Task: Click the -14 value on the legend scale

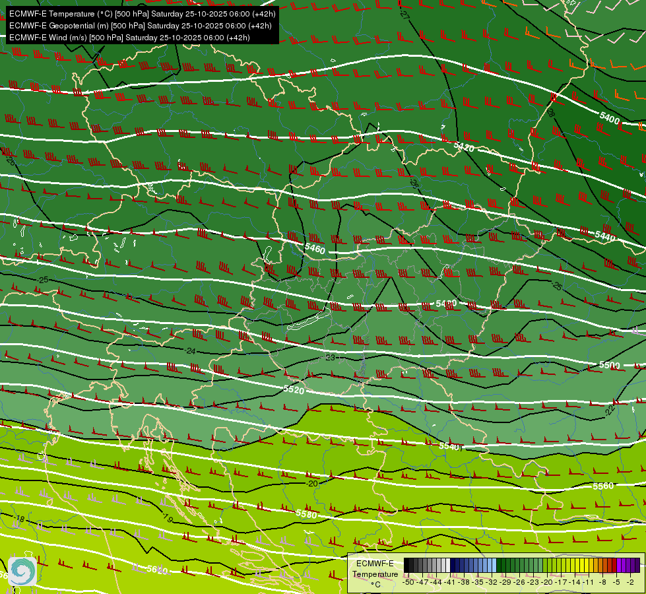Action: coord(575,583)
